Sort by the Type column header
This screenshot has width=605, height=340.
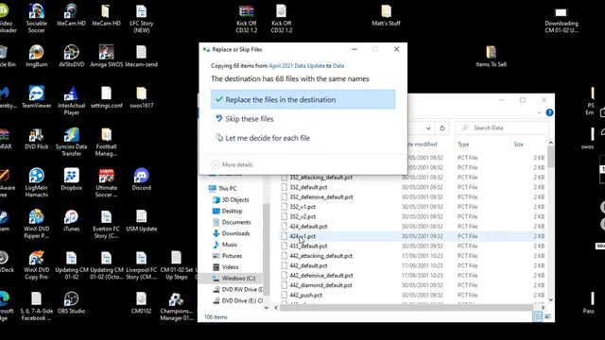pos(463,144)
